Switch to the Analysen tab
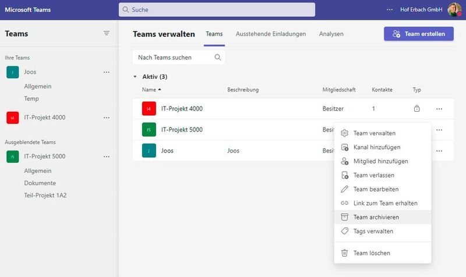The width and height of the screenshot is (466, 277). [x=331, y=34]
